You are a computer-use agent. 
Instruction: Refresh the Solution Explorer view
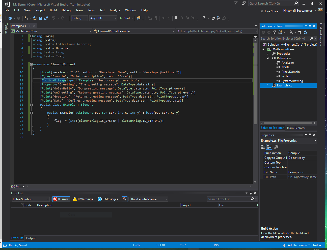pos(305,32)
